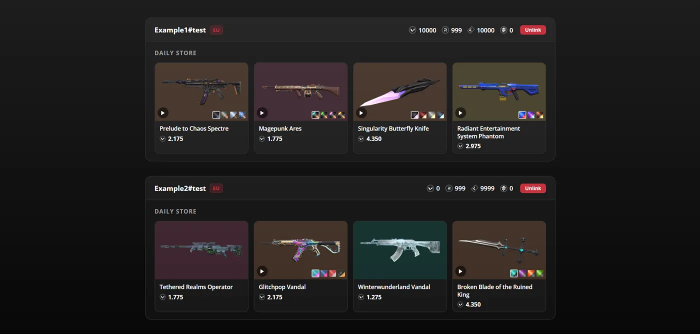Select the purple-pink chroma for Magepunk Ares
Image resolution: width=700 pixels, height=334 pixels.
[332, 115]
